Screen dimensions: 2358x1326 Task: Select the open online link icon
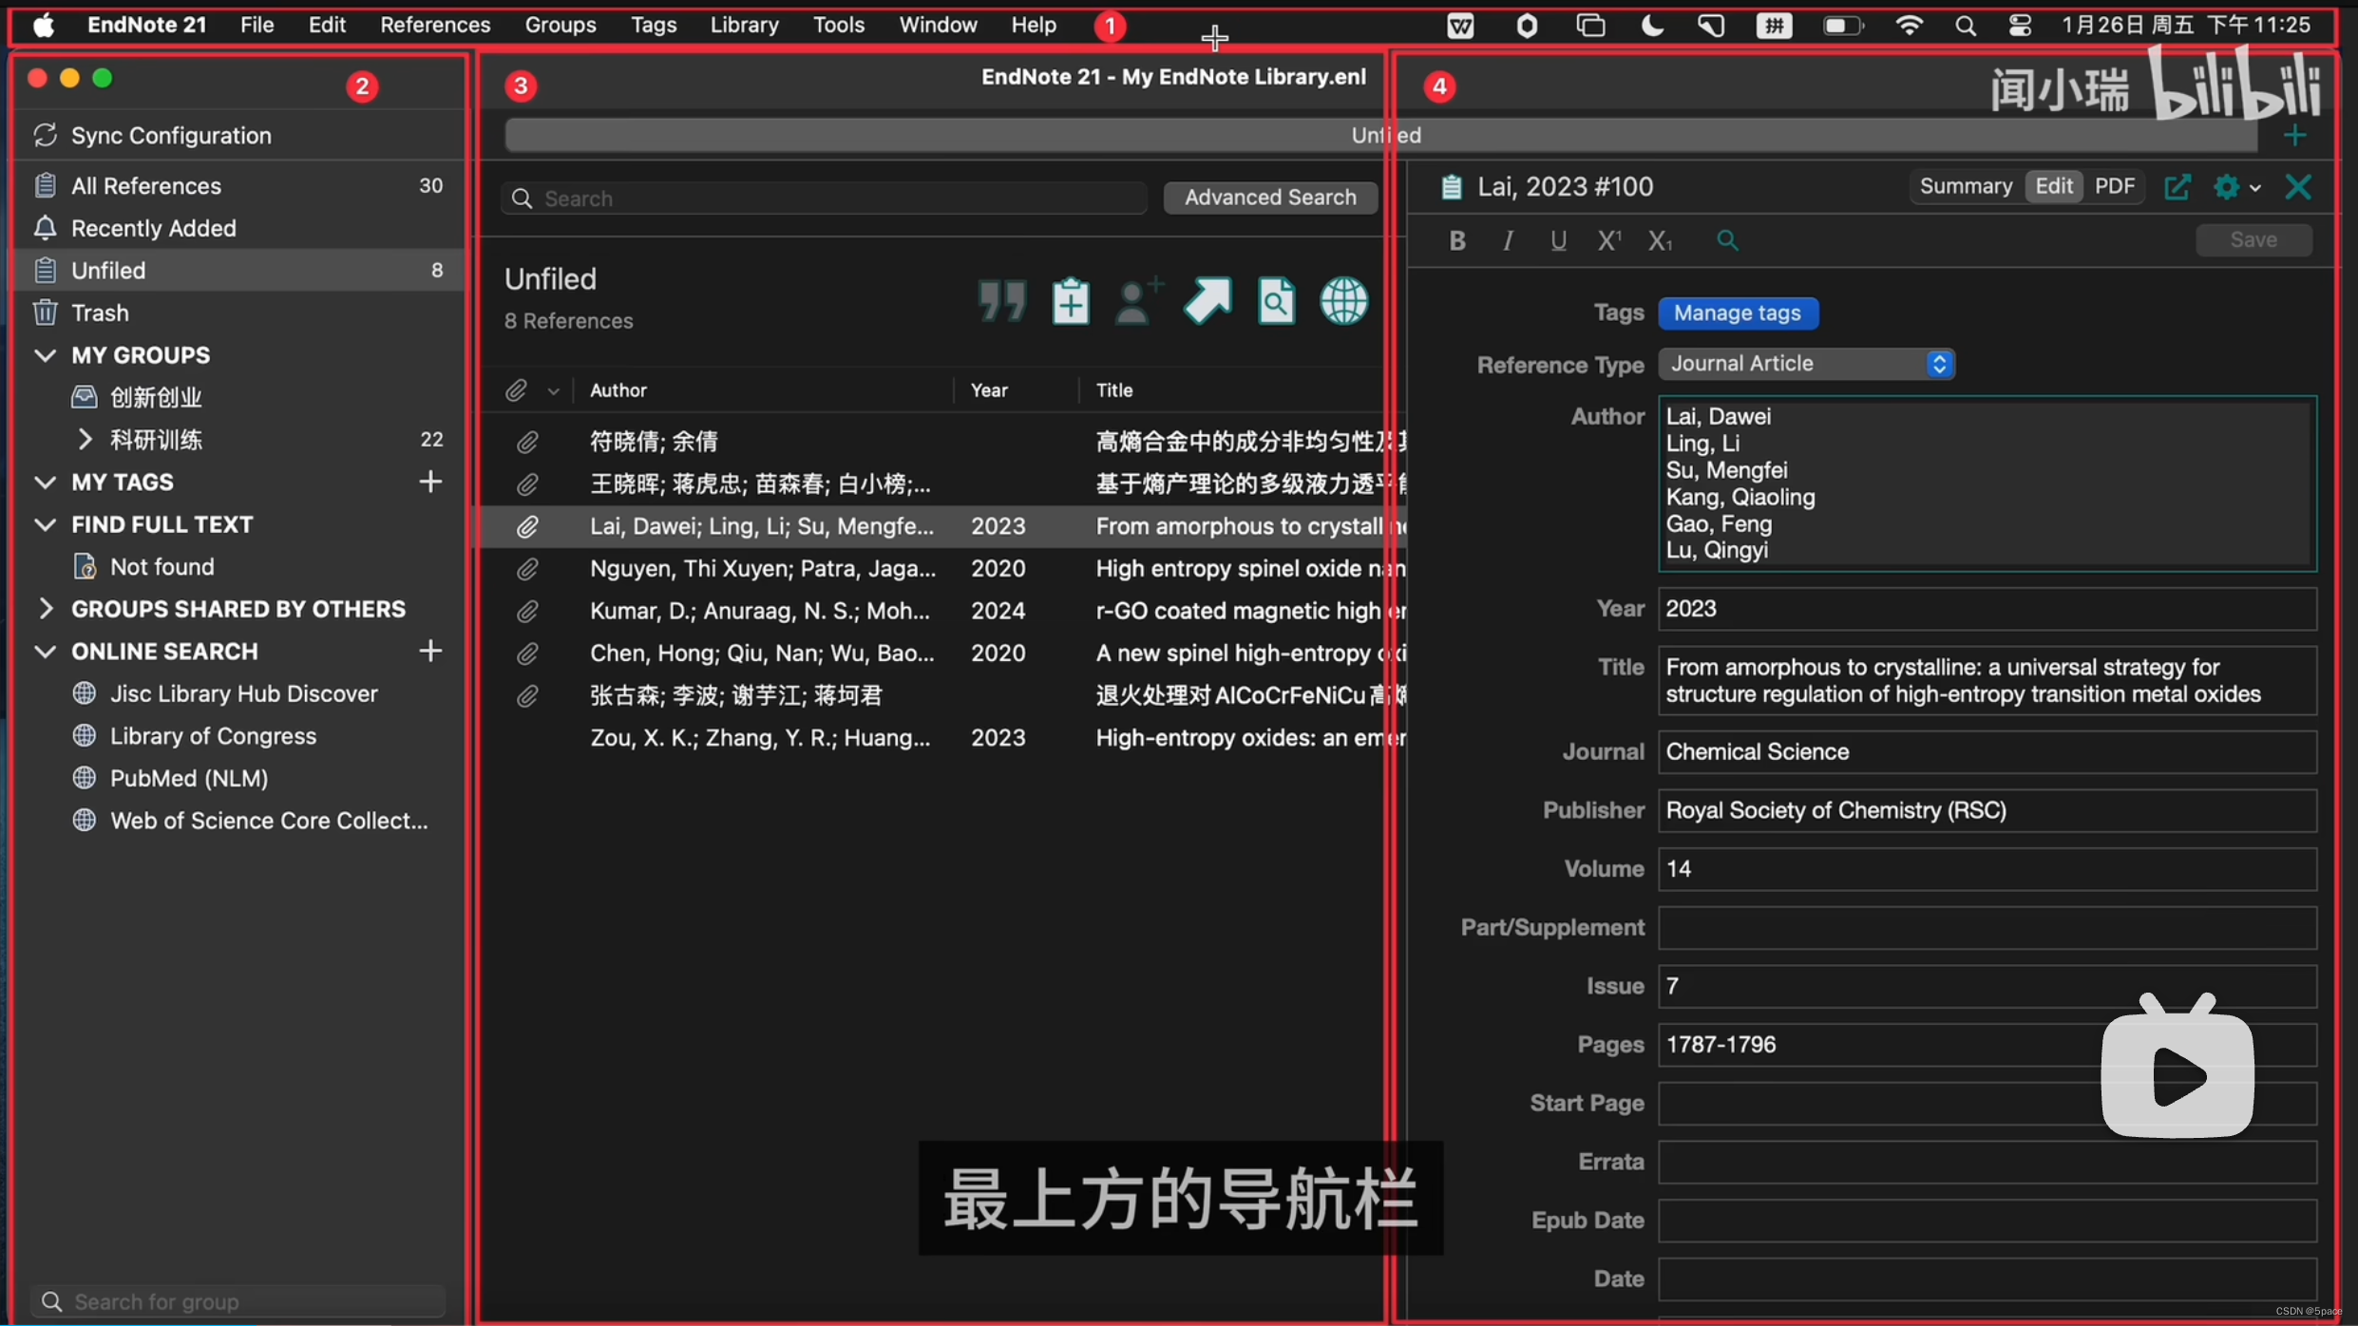1344,299
